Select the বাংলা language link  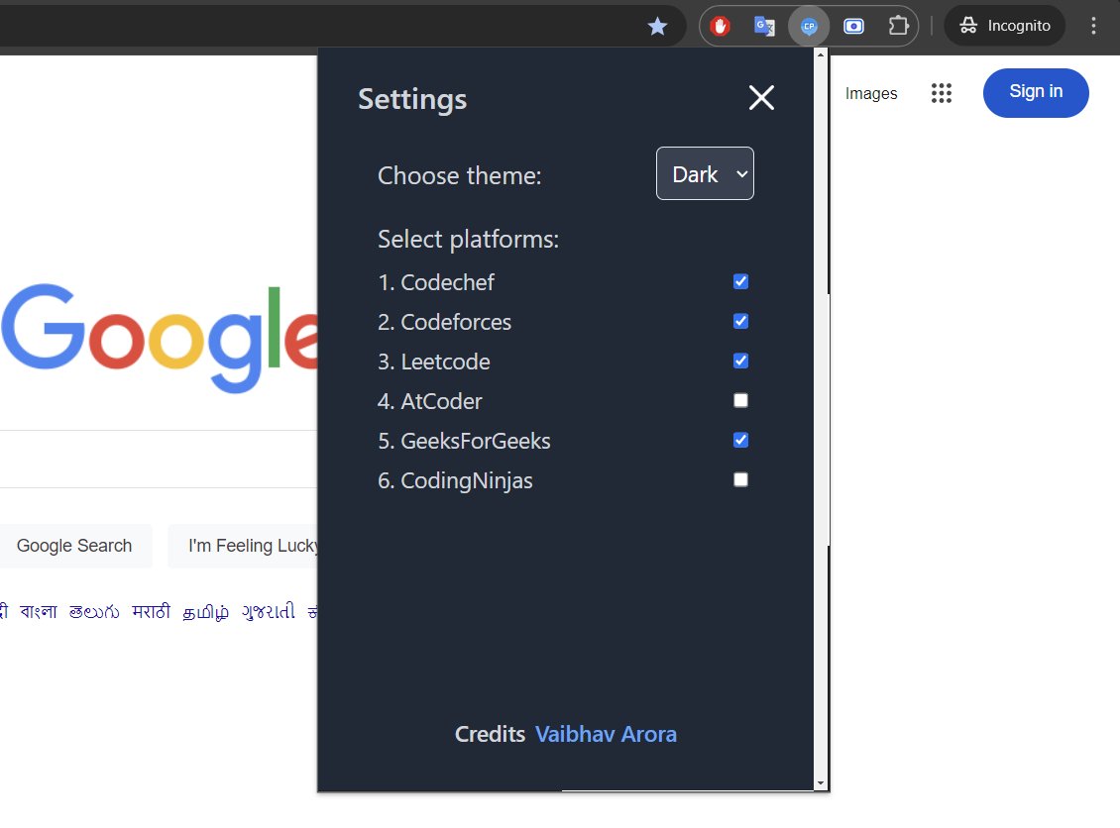coord(39,612)
